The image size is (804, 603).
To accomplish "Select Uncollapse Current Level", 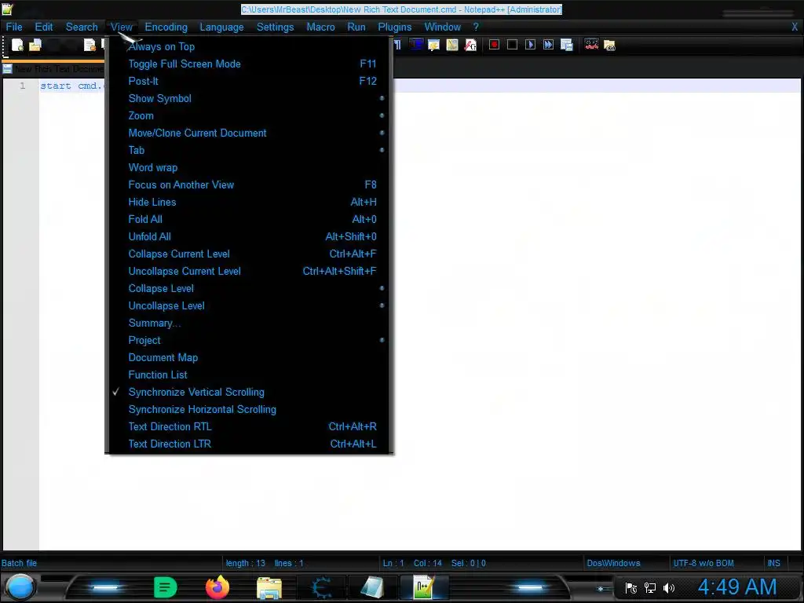I will (249, 271).
